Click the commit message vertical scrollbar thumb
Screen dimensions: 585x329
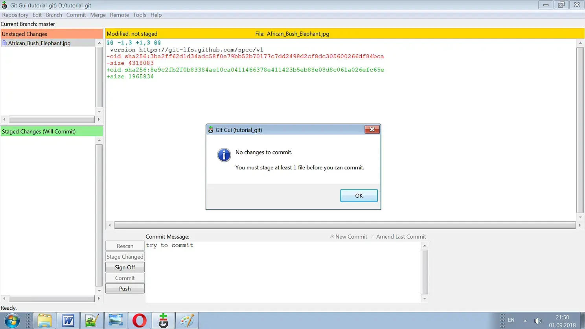[x=425, y=272]
